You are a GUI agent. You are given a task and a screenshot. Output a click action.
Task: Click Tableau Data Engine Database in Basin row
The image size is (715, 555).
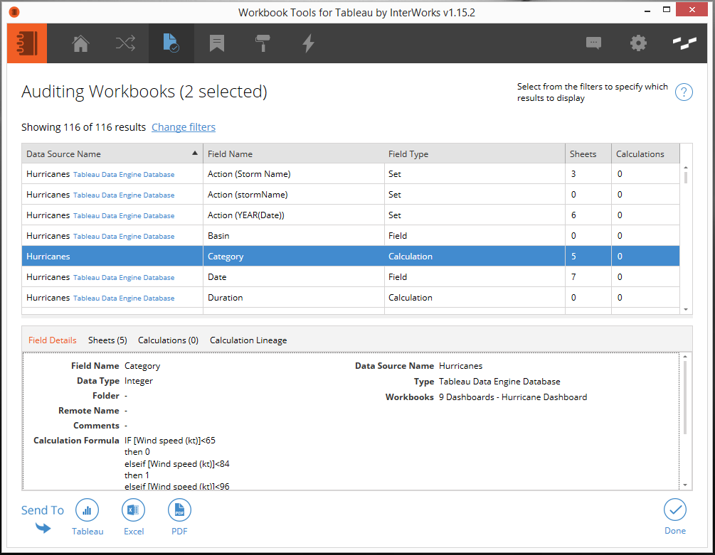tap(124, 237)
